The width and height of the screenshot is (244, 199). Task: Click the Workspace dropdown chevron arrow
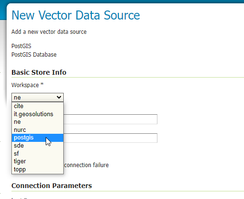coord(59,97)
